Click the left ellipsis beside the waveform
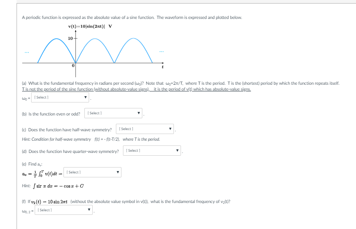Image resolution: width=356 pixels, height=229 pixels. [x=27, y=52]
